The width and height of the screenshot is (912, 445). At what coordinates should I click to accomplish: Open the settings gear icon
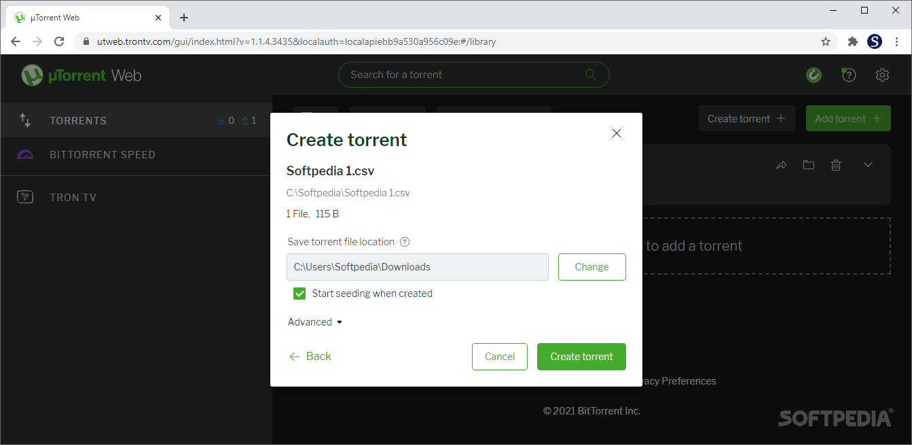click(882, 75)
